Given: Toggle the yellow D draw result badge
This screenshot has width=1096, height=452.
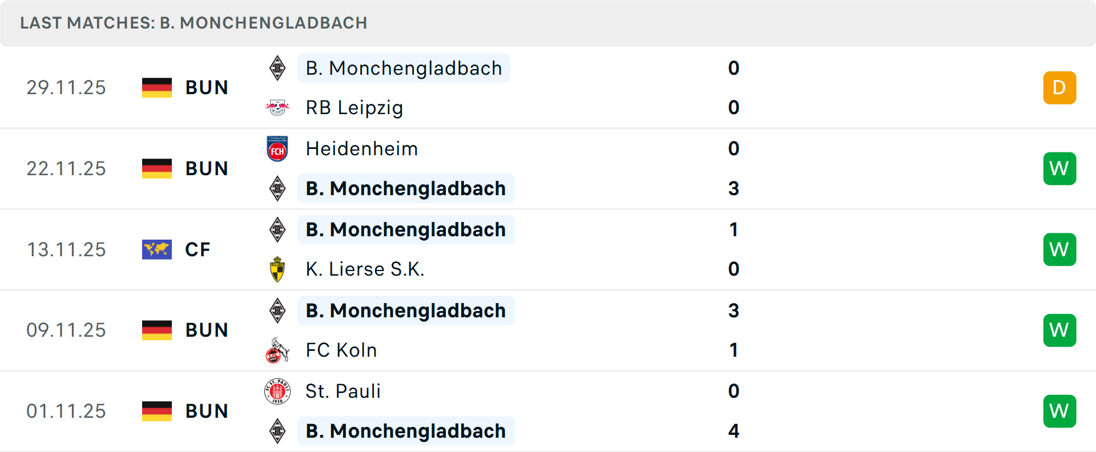Looking at the screenshot, I should click(1060, 87).
